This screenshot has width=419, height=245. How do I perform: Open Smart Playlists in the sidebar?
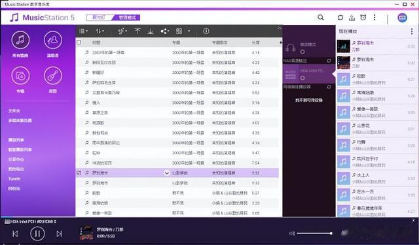click(20, 150)
